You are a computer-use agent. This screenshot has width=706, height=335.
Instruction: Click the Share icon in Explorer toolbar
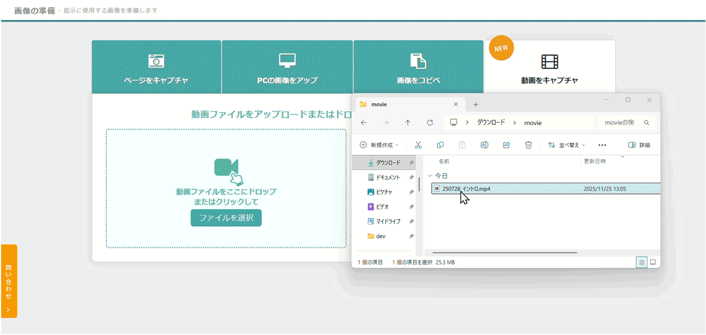tap(507, 145)
